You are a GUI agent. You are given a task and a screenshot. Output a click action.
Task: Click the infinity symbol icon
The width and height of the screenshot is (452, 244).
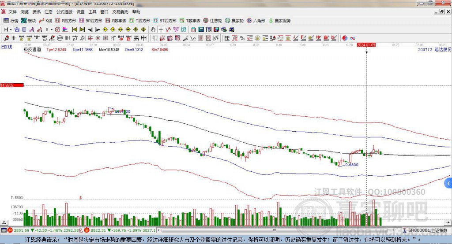click(x=353, y=38)
